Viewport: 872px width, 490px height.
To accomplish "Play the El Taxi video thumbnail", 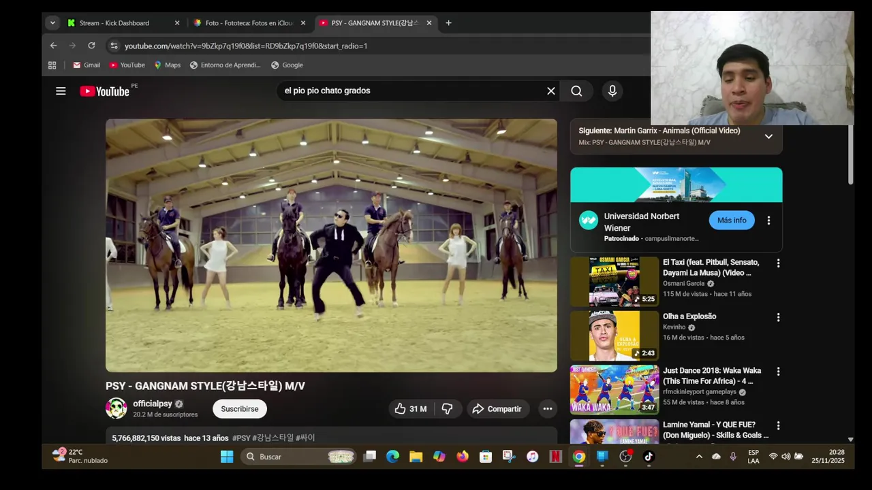I will (x=614, y=281).
